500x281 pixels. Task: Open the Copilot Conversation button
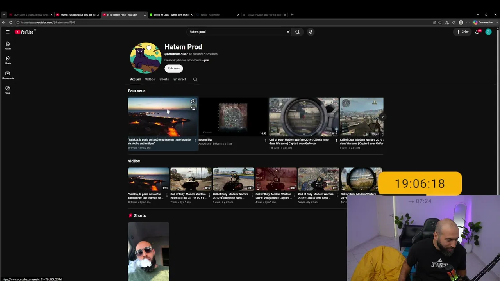coord(483,23)
